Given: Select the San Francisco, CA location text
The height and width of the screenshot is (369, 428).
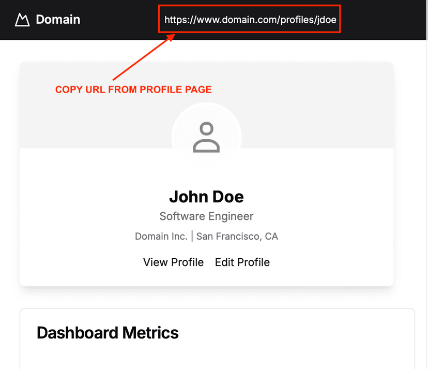Looking at the screenshot, I should coord(237,236).
